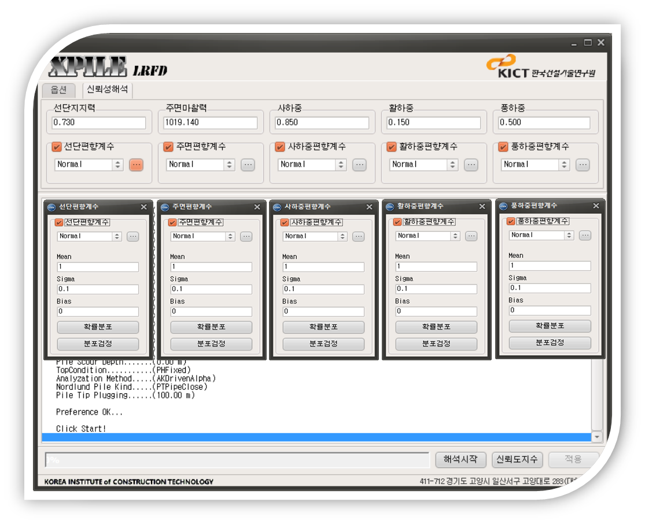Toggle the checkbox inside the 사하중편향계수 popup
This screenshot has width=645, height=524.
coord(284,223)
